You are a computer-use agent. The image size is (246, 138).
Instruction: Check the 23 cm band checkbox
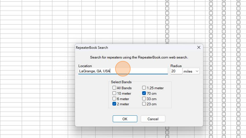coord(144,104)
